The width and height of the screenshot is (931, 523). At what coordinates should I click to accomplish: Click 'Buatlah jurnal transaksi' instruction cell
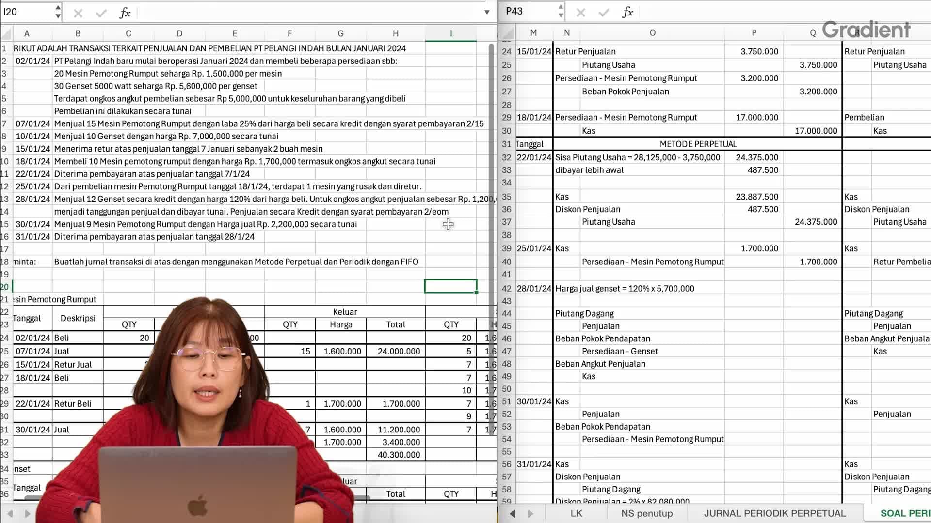tap(236, 261)
